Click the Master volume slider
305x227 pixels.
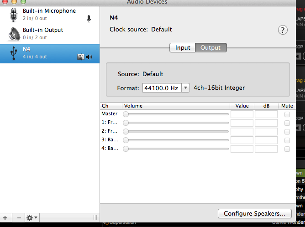point(176,114)
